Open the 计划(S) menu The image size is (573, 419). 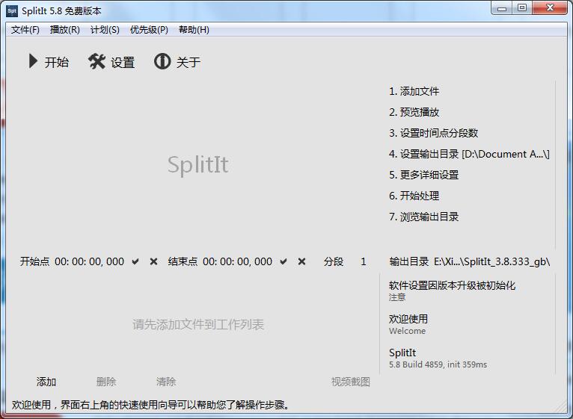105,30
